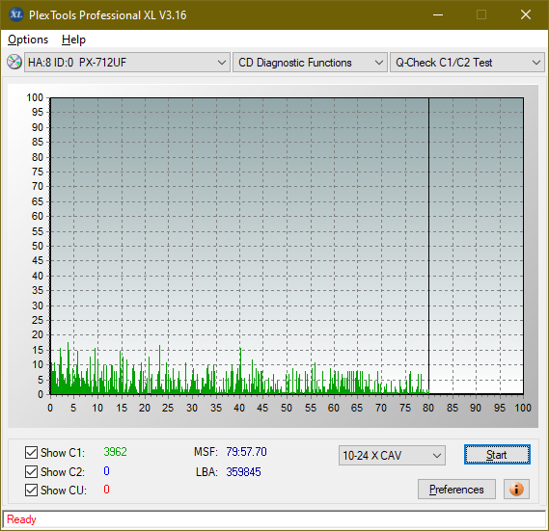Screen dimensions: 549x531
Task: Expand the Q-Check C1/C2 Test dropdown
Action: (x=467, y=63)
